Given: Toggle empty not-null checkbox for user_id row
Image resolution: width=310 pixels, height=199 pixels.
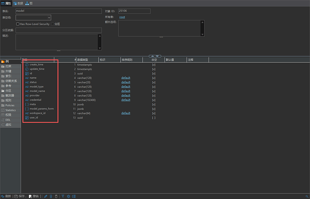Looking at the screenshot, I should 154,118.
